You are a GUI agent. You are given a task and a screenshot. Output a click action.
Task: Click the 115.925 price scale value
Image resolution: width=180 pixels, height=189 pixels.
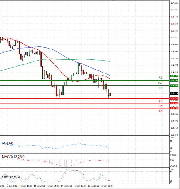[x=174, y=38]
